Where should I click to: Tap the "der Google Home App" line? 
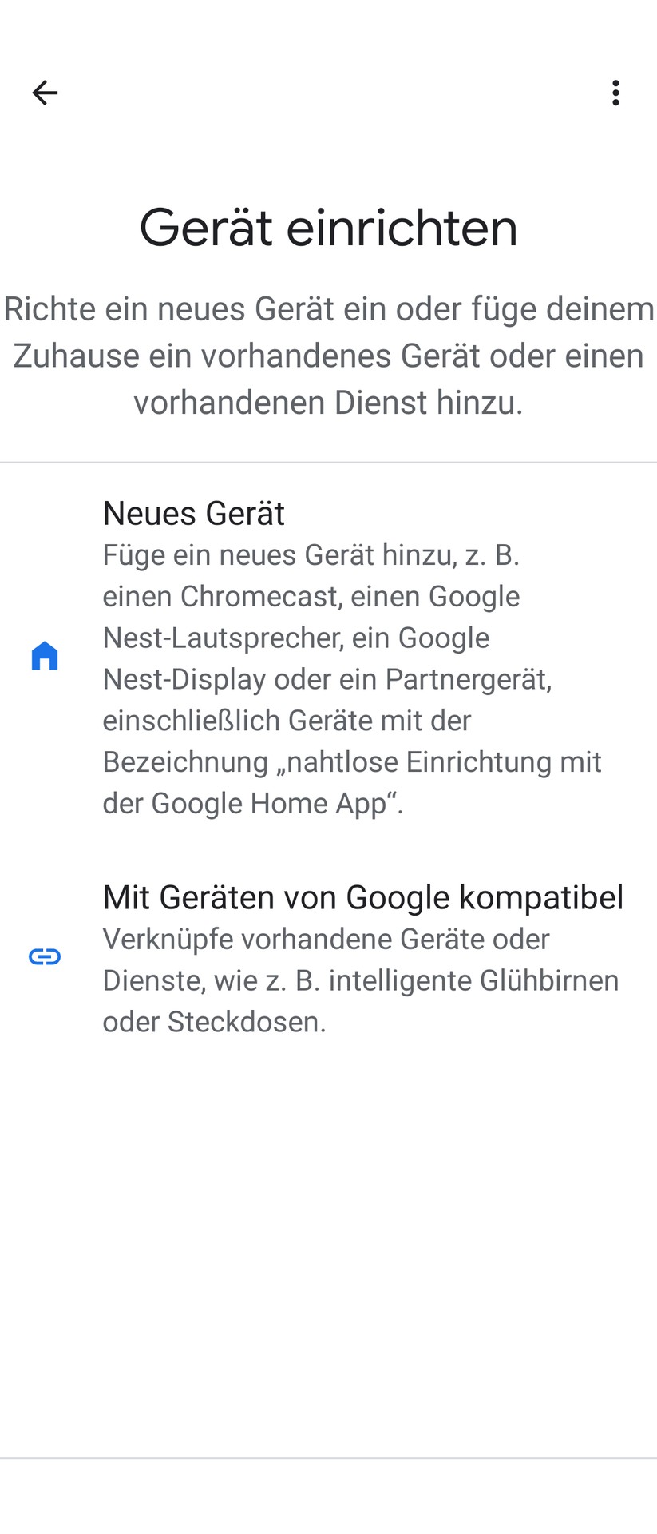pos(252,803)
